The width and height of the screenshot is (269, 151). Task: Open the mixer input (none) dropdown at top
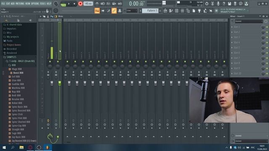(x=249, y=21)
